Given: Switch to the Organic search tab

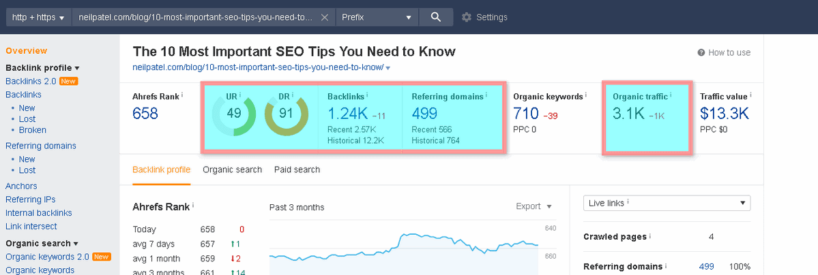Looking at the screenshot, I should click(x=232, y=169).
